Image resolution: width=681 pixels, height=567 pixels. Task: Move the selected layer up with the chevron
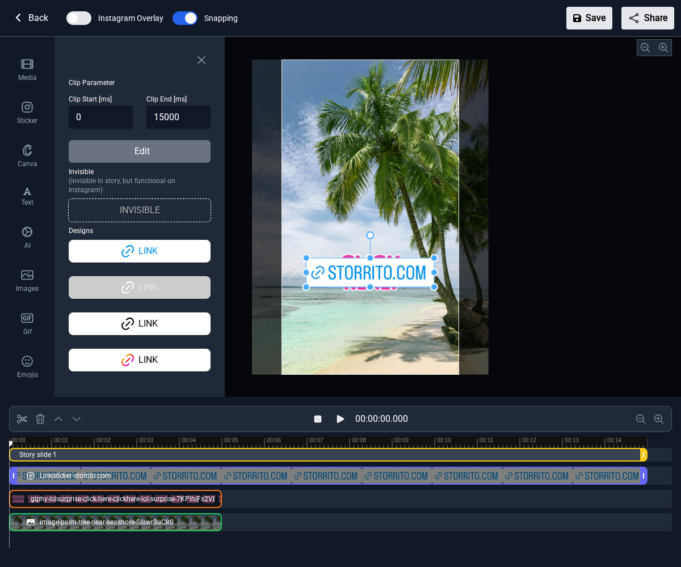click(58, 419)
